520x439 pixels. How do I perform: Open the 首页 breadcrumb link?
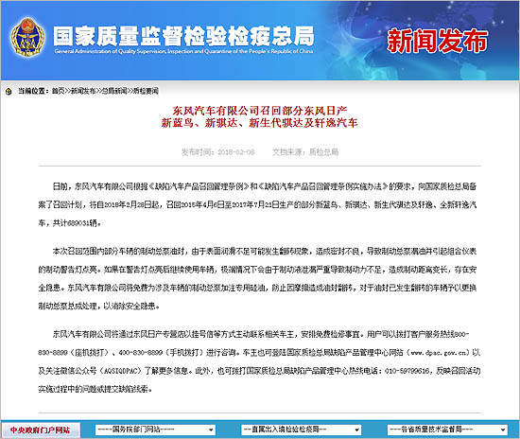(x=58, y=91)
